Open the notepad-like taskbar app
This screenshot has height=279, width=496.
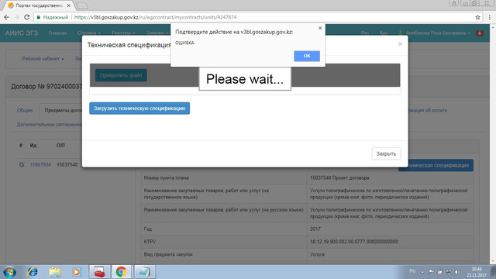pyautogui.click(x=144, y=272)
